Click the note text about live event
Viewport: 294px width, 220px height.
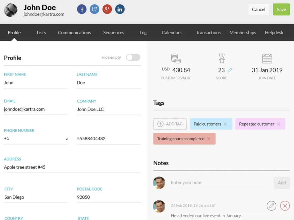pyautogui.click(x=206, y=216)
